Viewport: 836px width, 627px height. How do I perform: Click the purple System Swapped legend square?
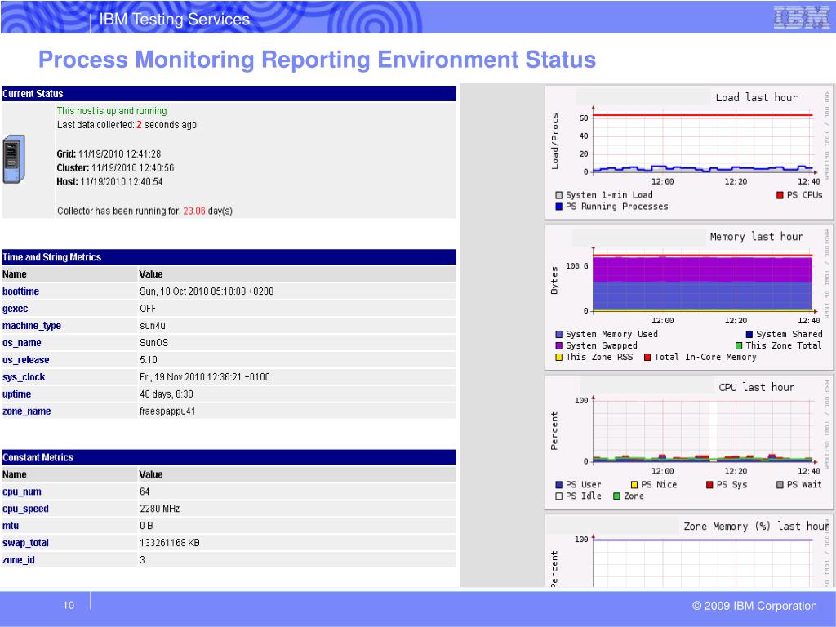point(559,345)
